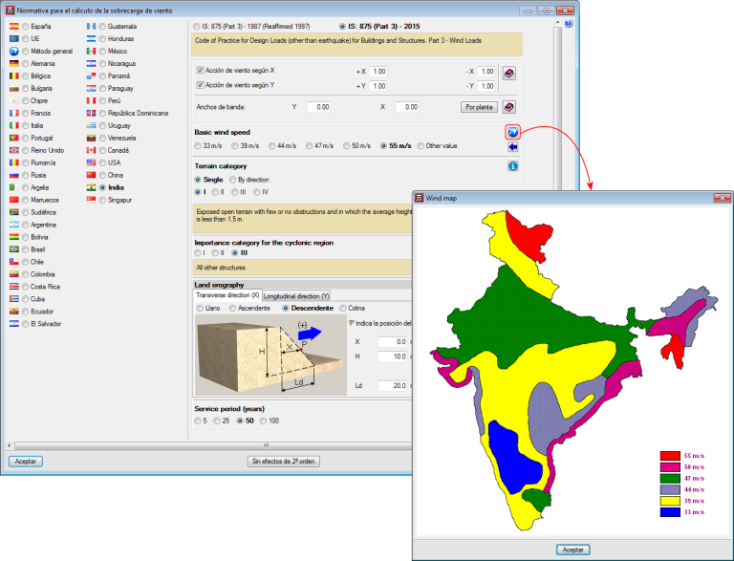Image resolution: width=734 pixels, height=561 pixels.
Task: Switch to Longitudinal direction (Y) tab
Action: (296, 296)
